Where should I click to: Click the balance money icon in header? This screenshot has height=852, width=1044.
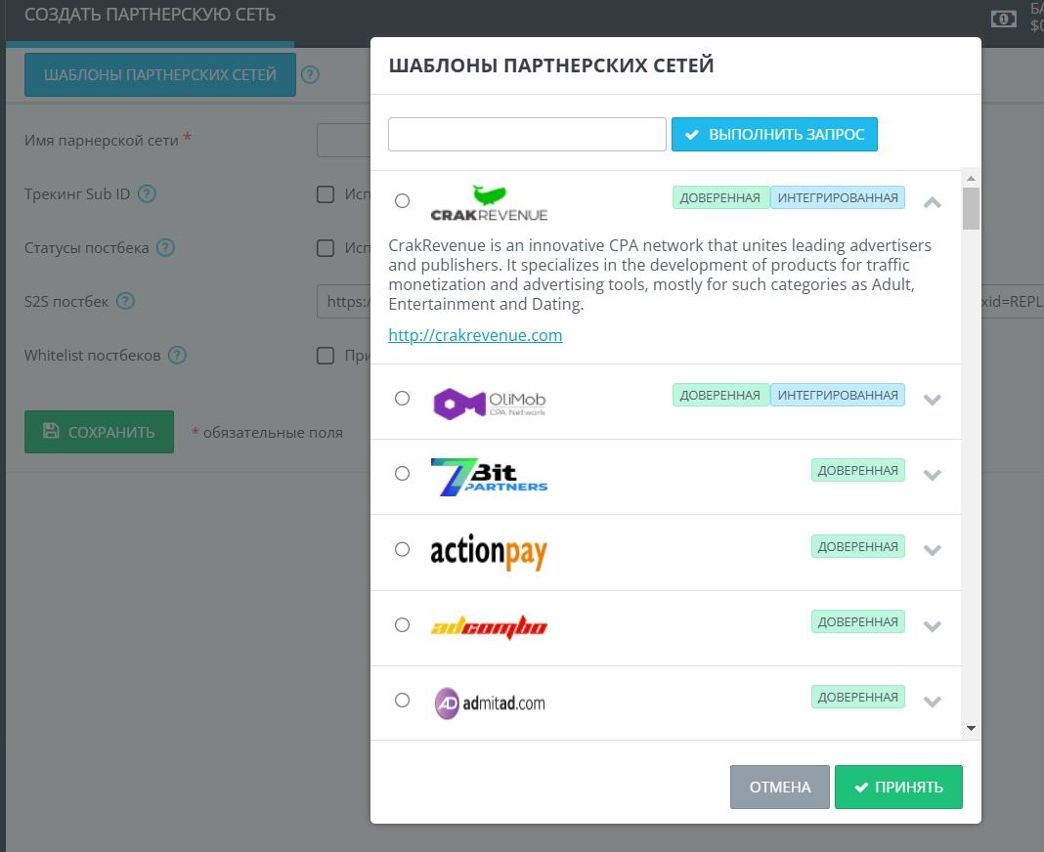pyautogui.click(x=1003, y=19)
